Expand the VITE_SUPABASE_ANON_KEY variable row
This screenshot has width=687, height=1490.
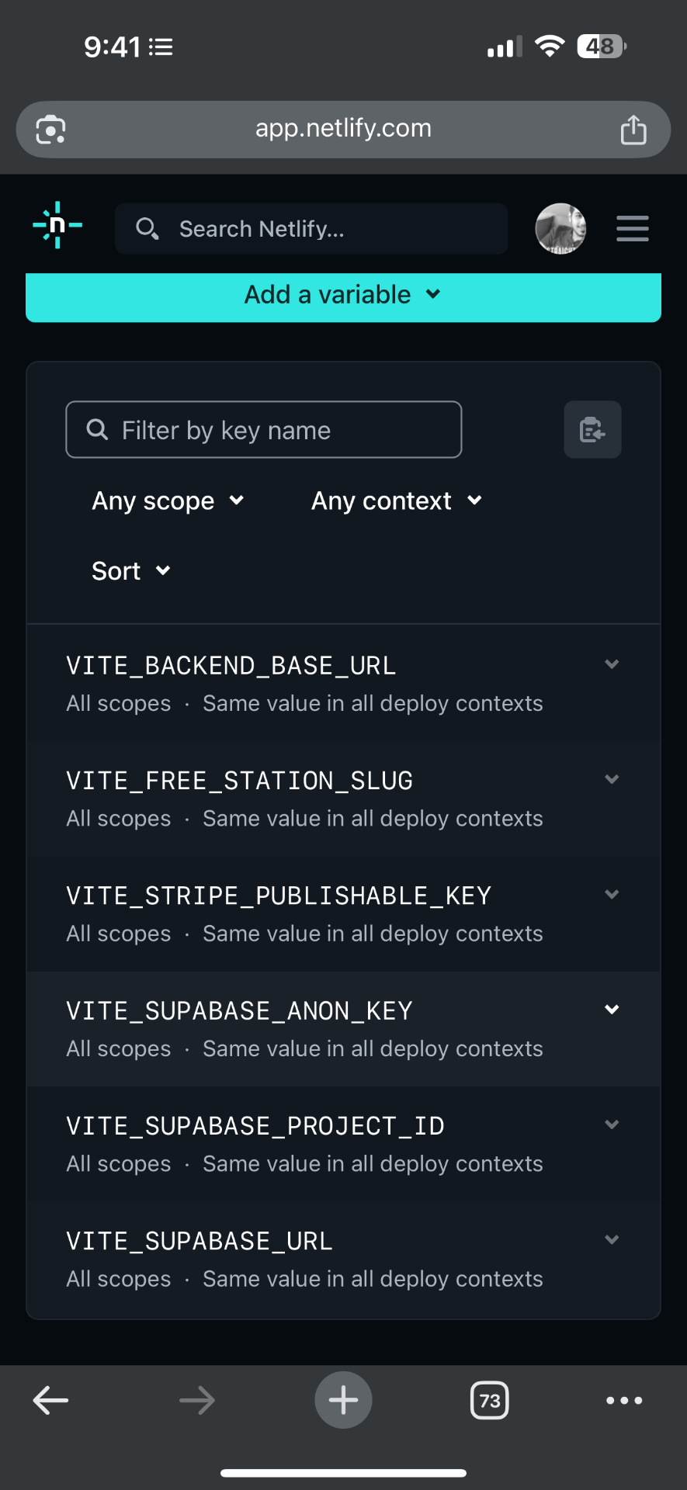coord(612,1010)
